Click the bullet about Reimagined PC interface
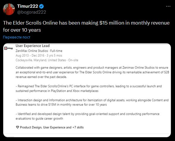 click(89, 89)
